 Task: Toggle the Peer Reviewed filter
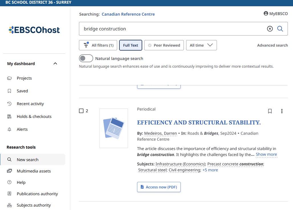pos(164,45)
